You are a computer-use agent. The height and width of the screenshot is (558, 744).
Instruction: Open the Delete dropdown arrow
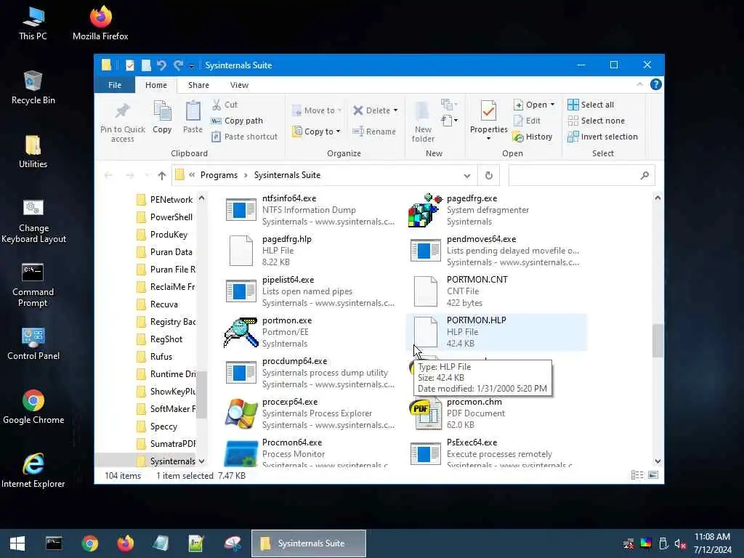396,110
